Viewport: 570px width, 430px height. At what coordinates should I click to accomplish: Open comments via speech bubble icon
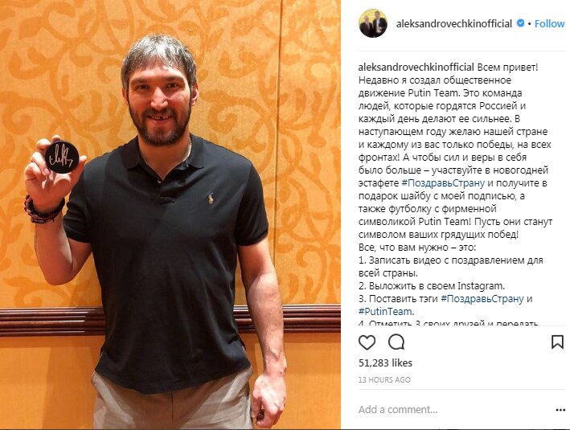click(x=396, y=342)
